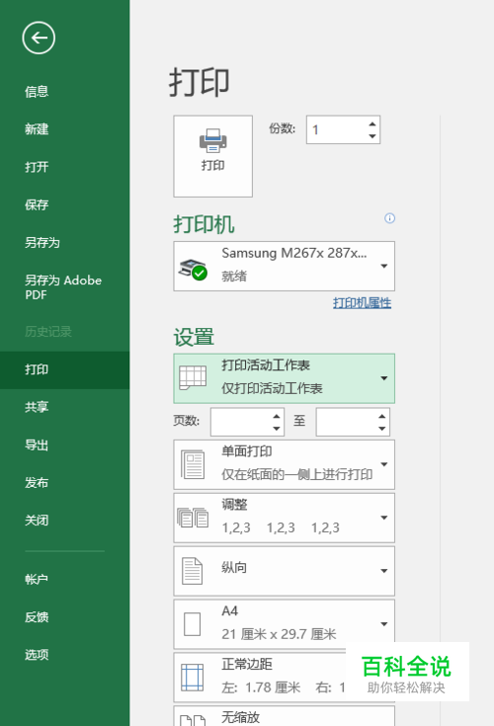The width and height of the screenshot is (494, 726).
Task: Open the 单面打印 dropdown
Action: (285, 464)
